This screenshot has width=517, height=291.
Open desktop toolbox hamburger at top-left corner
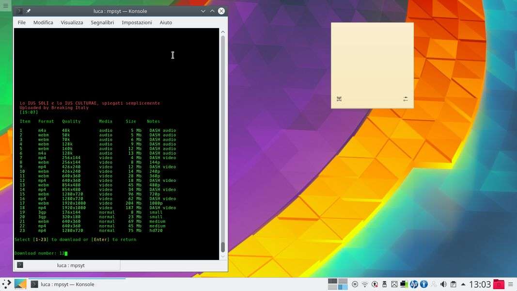coord(5,5)
